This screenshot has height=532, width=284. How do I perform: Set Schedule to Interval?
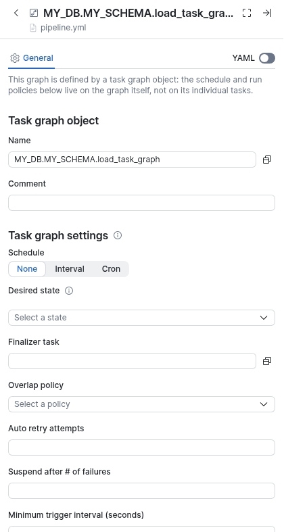click(x=70, y=269)
